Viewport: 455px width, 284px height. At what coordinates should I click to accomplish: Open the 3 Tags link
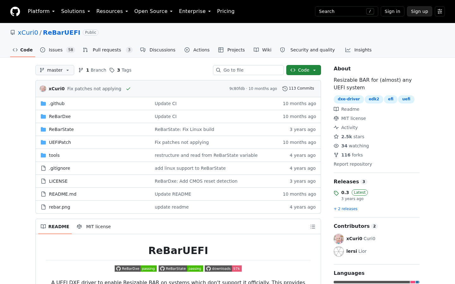120,70
